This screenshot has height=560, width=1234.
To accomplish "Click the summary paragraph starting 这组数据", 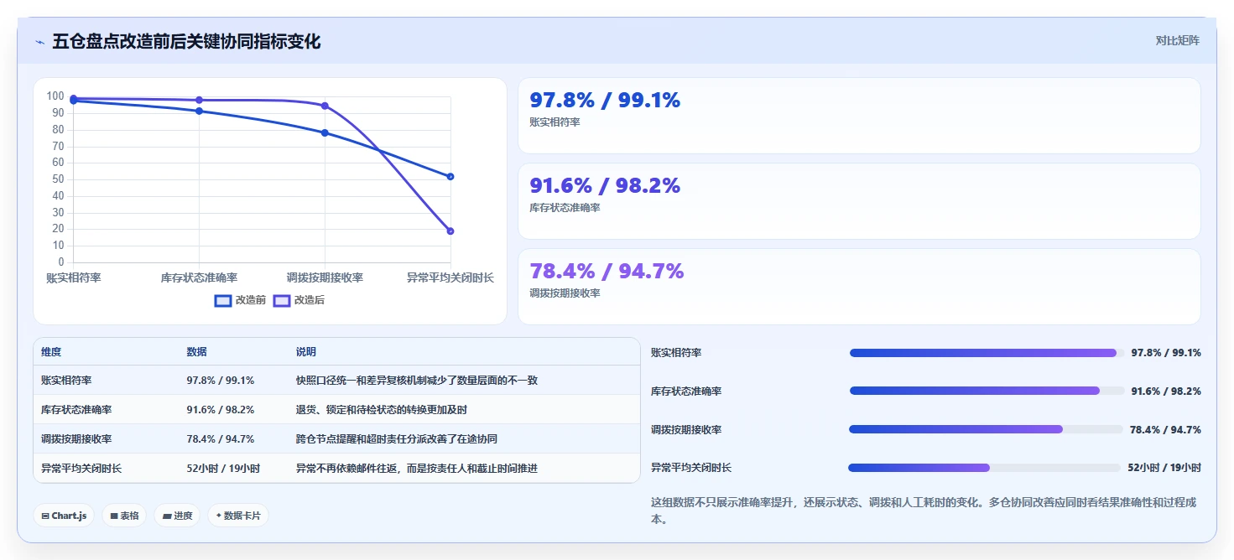I will point(924,511).
